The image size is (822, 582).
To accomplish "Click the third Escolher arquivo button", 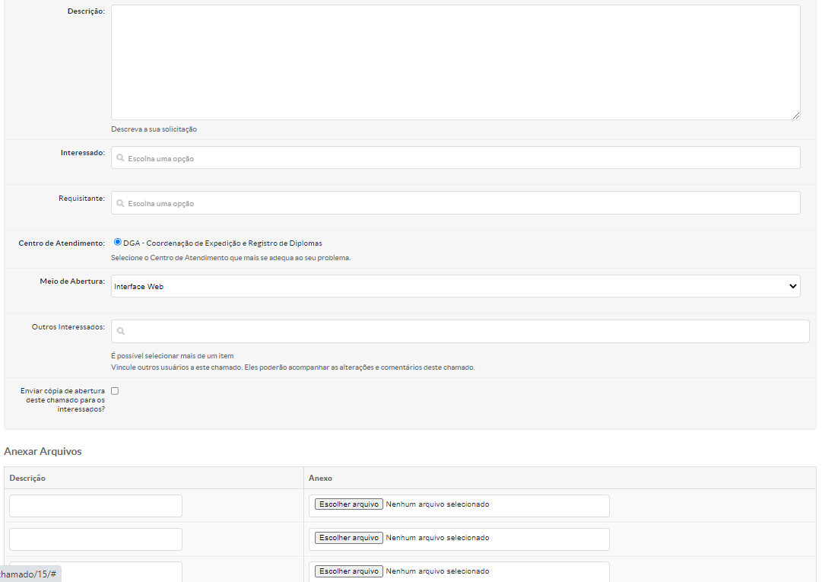I will pos(349,571).
